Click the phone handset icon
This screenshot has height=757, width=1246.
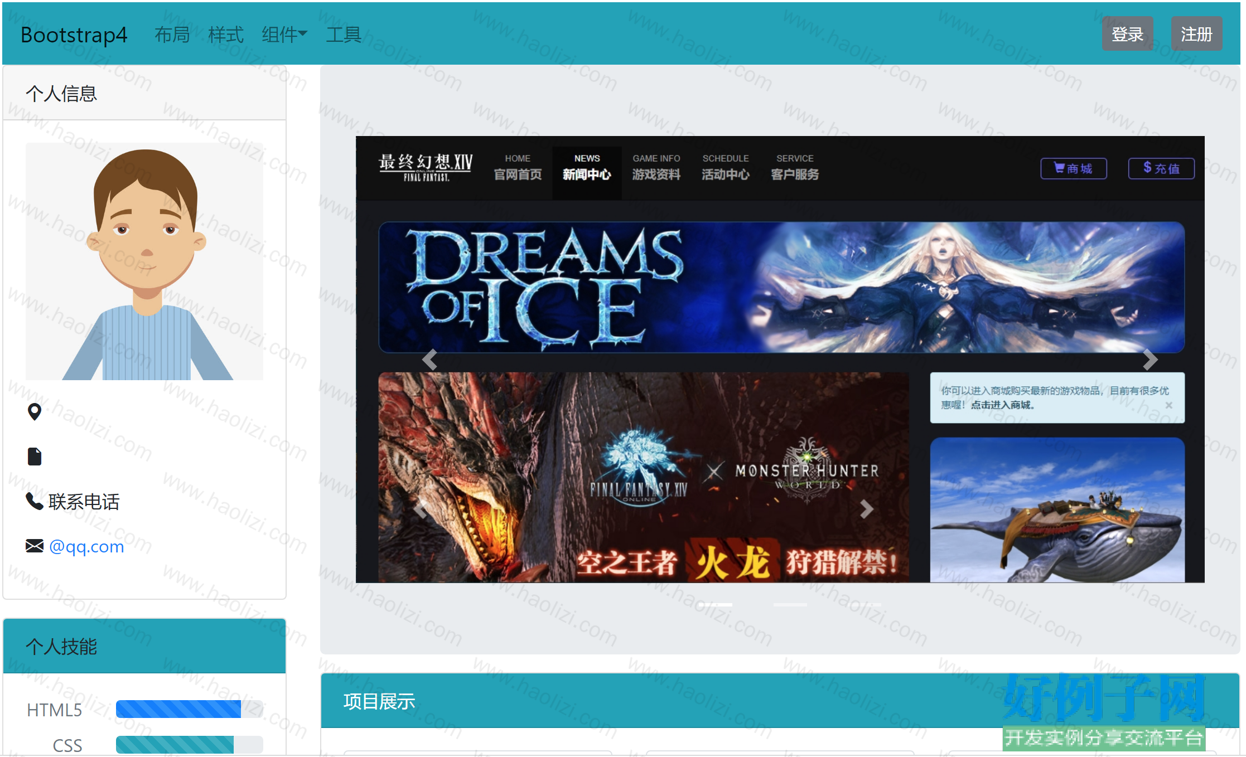pyautogui.click(x=35, y=501)
